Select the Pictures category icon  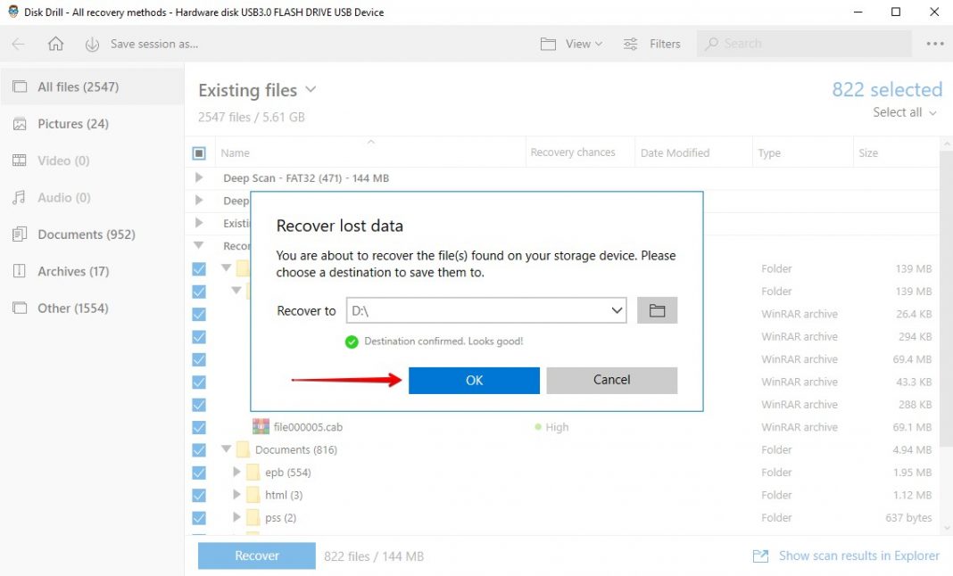20,123
